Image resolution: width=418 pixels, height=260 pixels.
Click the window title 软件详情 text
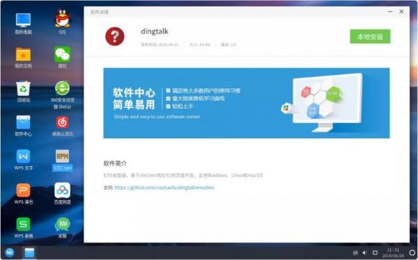pyautogui.click(x=100, y=13)
